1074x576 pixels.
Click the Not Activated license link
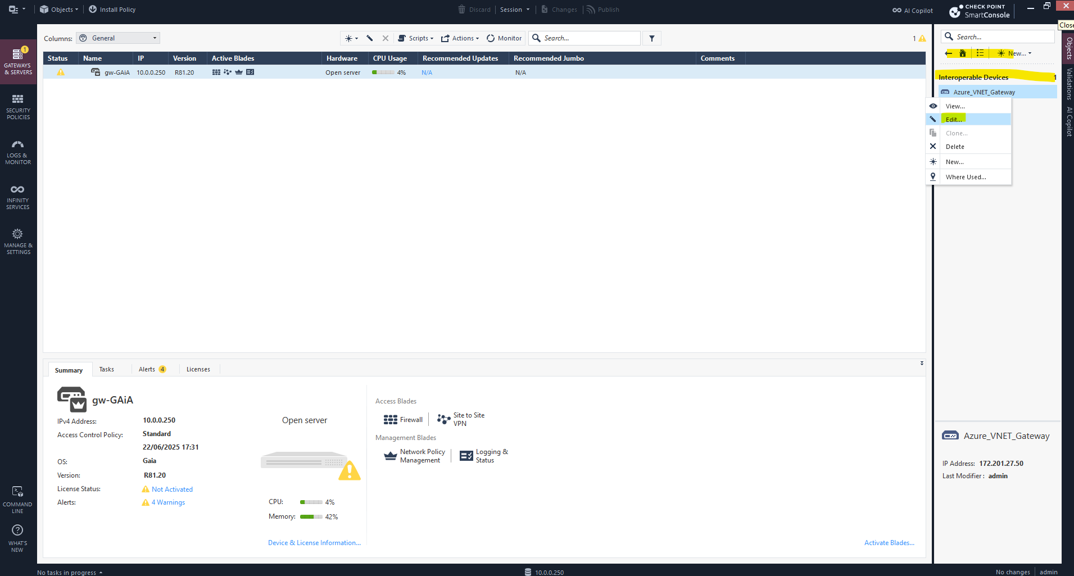[172, 489]
